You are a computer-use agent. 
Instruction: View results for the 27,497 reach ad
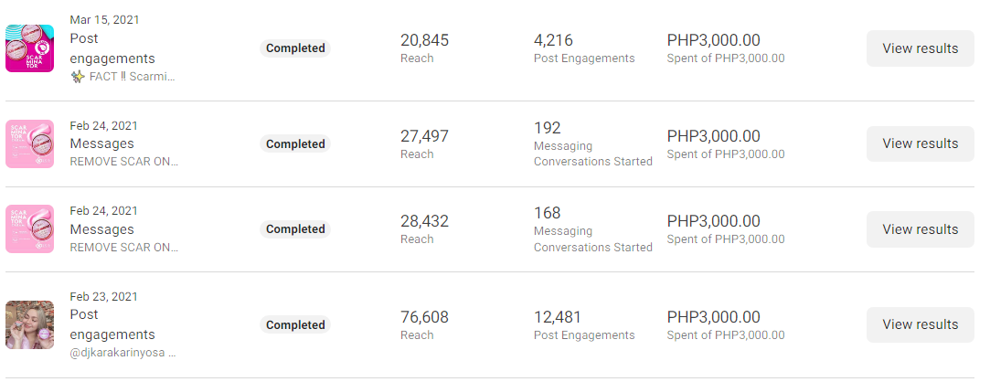pyautogui.click(x=920, y=143)
